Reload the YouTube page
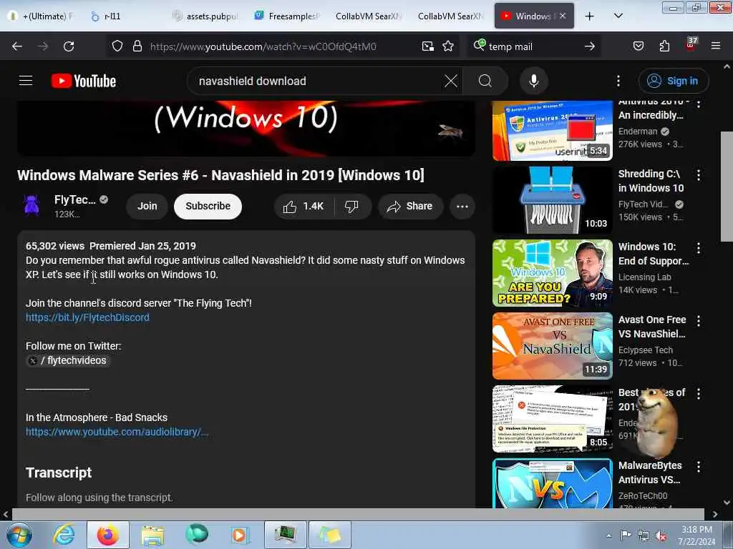 (x=69, y=46)
